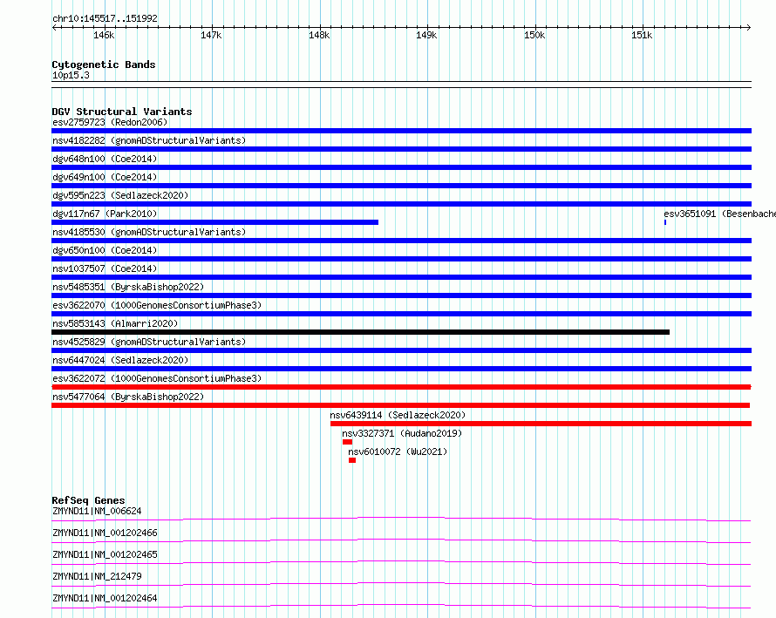
Task: Open nsv4185530 (gnomADStructuralVariants) label
Action: click(149, 232)
